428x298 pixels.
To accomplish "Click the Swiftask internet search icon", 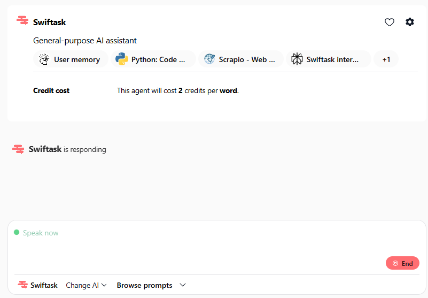I will [297, 59].
